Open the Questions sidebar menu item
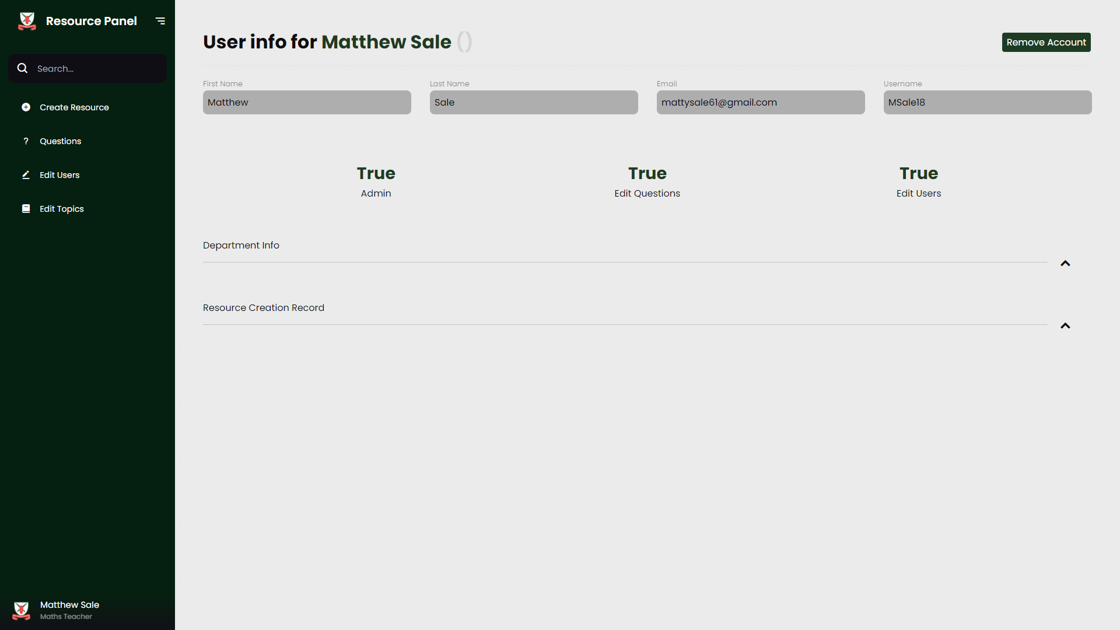The image size is (1120, 630). [60, 141]
